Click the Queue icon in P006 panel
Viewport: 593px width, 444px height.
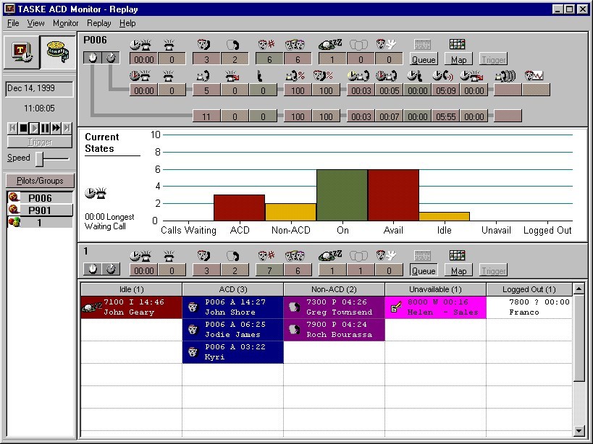coord(422,44)
